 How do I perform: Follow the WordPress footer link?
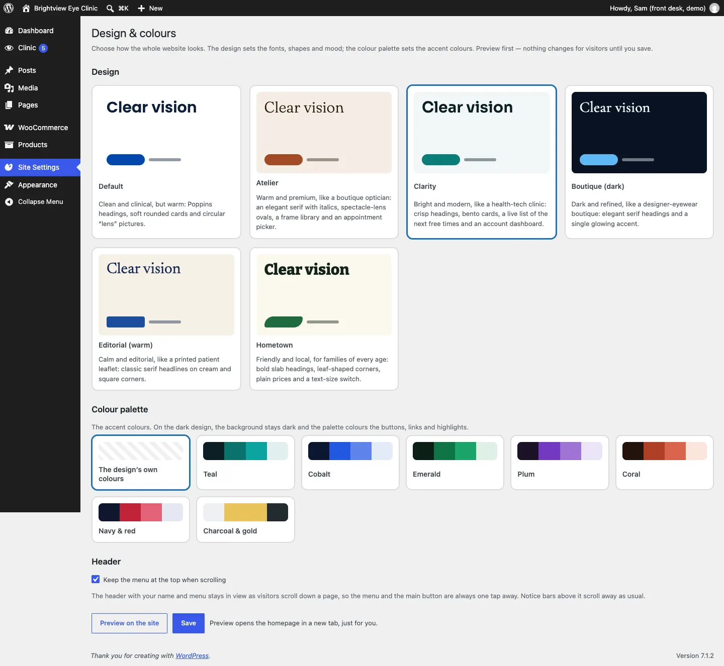pos(192,655)
